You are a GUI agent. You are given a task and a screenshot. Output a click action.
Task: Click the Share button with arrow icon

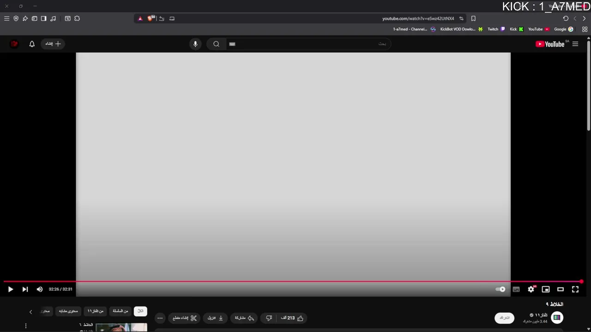pos(244,318)
